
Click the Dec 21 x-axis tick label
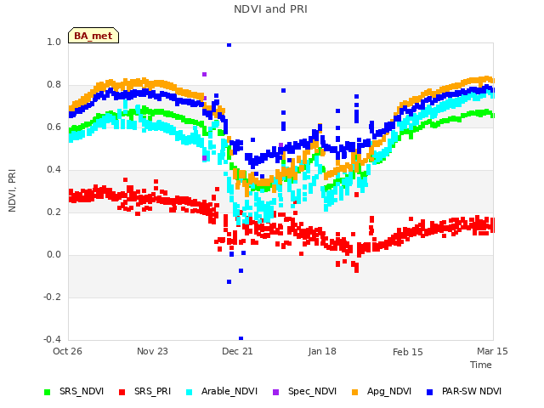click(x=237, y=351)
